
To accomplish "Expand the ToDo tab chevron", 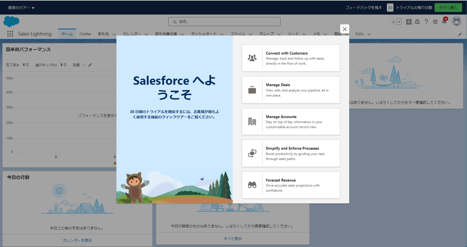I will [369, 34].
